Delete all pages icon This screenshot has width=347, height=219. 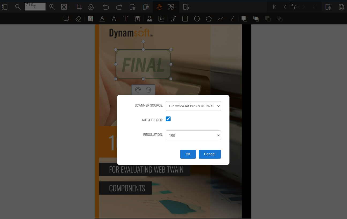[x=146, y=7]
